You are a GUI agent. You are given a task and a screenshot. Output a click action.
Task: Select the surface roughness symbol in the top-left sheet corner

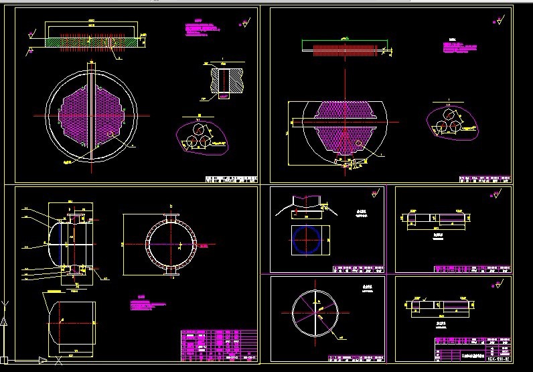click(244, 23)
